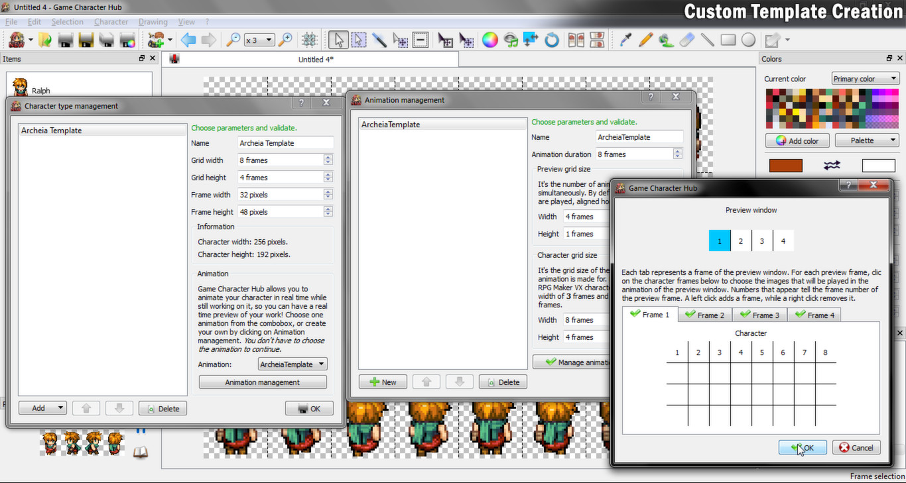Click the Animation management button

tap(263, 382)
